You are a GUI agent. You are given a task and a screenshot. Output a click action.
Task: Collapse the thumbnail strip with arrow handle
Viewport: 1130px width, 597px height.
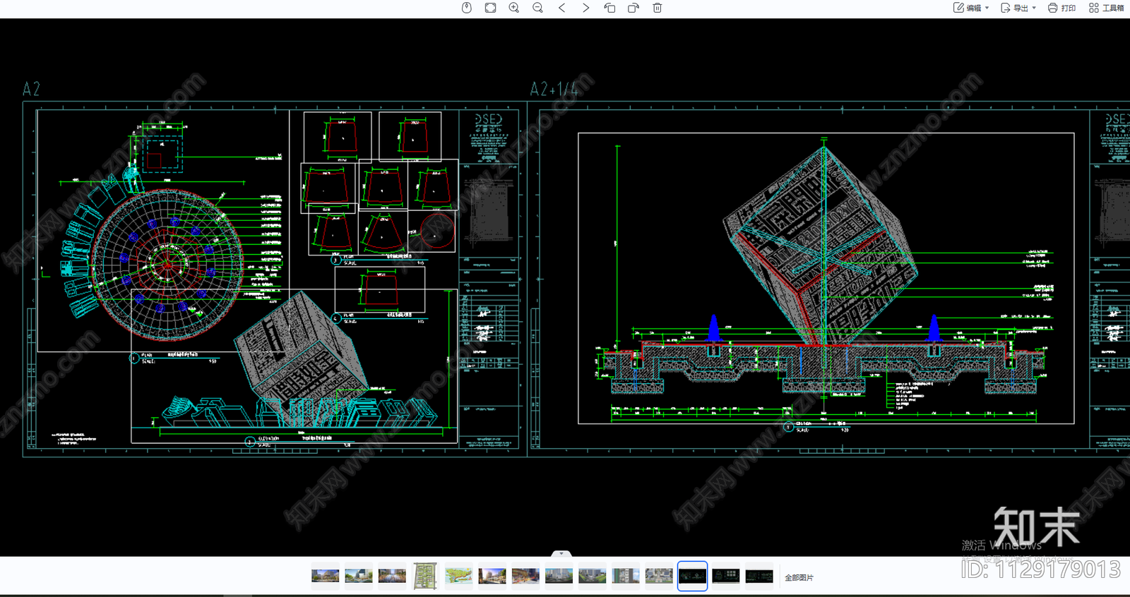(x=561, y=554)
